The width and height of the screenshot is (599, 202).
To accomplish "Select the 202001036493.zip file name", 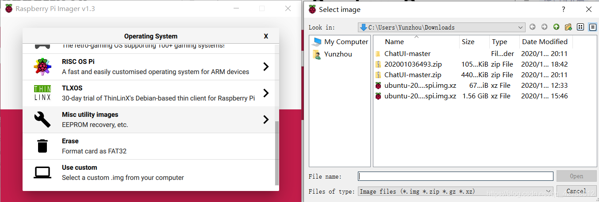I will tap(413, 64).
